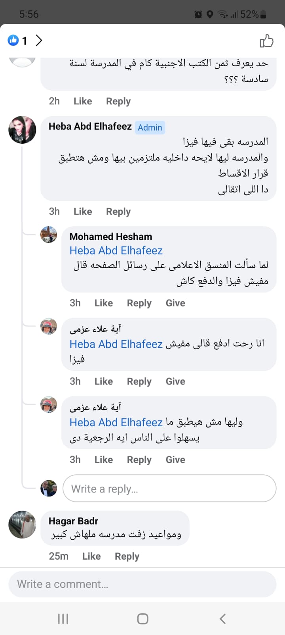Open Heba Abd Elhafeez's profile picture

click(x=22, y=130)
